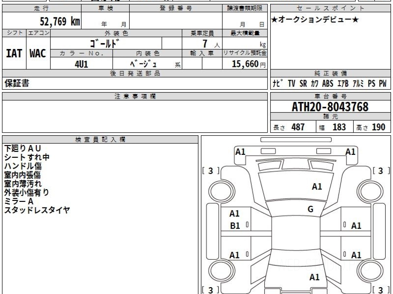Click the 純正装備 header

(331, 73)
